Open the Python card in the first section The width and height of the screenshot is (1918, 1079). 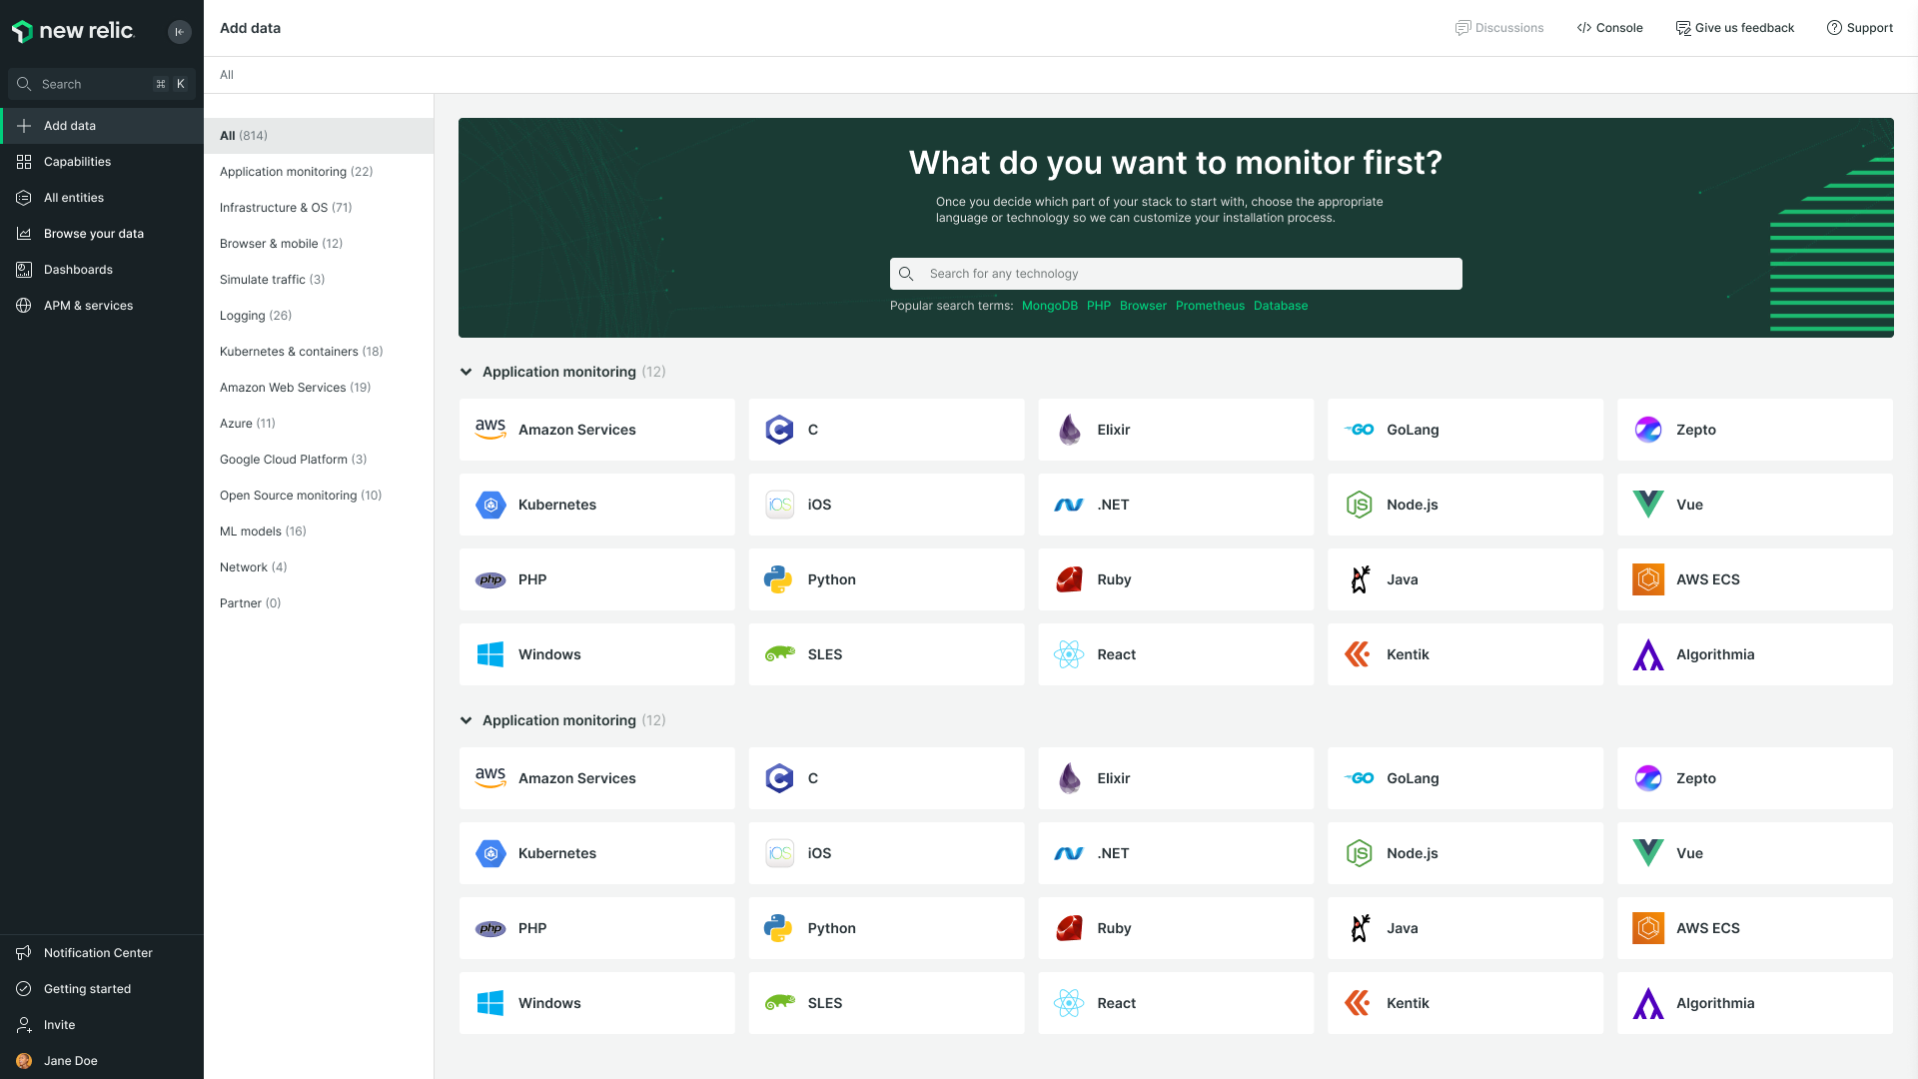tap(886, 579)
